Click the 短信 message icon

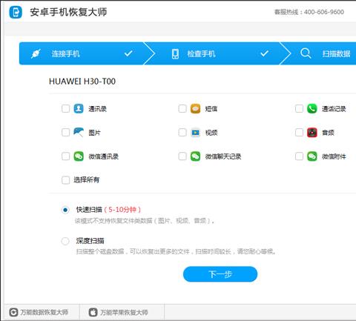pyautogui.click(x=195, y=108)
